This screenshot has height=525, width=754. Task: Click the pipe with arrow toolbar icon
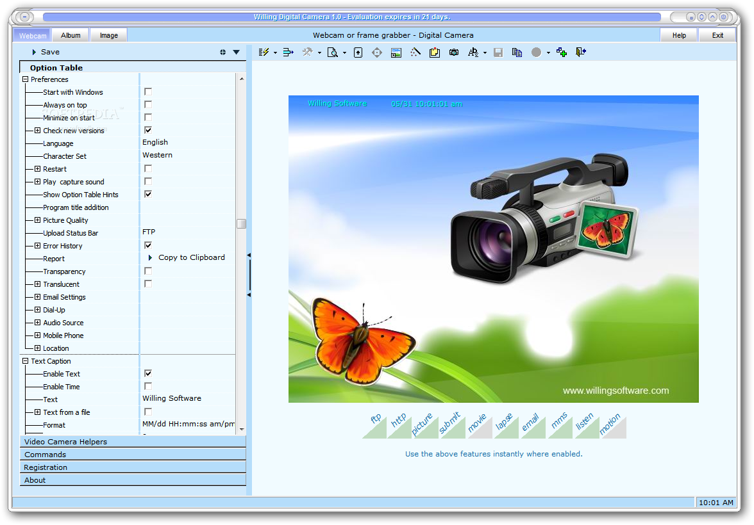coord(288,52)
